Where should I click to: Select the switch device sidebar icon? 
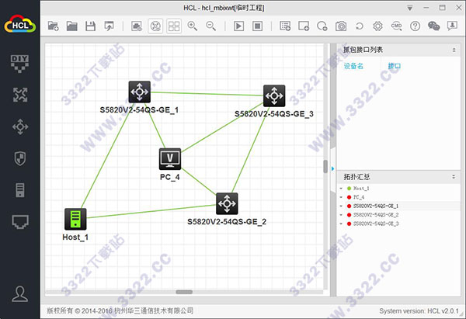point(20,127)
